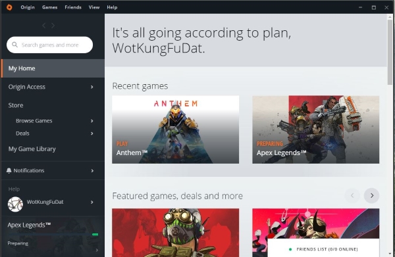
Task: Click the Apex Legends download progress bar
Action: click(x=53, y=235)
